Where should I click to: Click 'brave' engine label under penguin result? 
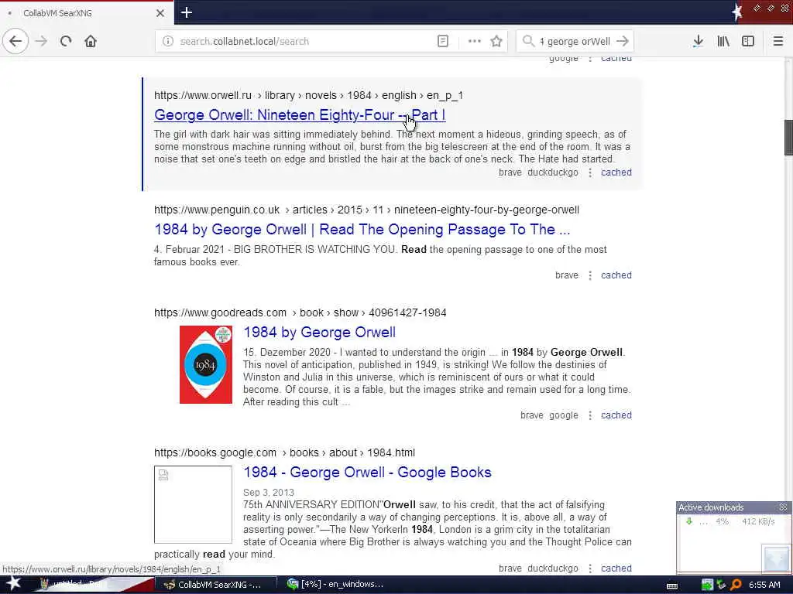tap(566, 275)
